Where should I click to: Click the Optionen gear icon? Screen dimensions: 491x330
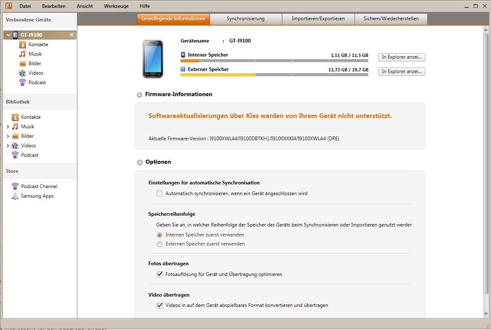pyautogui.click(x=140, y=163)
